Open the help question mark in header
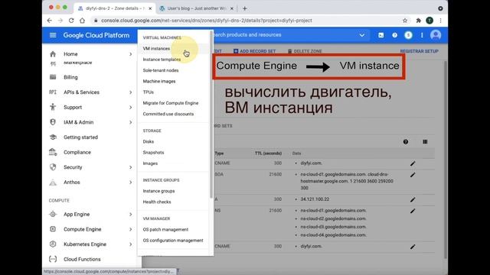This screenshot has height=275, width=490. (x=395, y=35)
